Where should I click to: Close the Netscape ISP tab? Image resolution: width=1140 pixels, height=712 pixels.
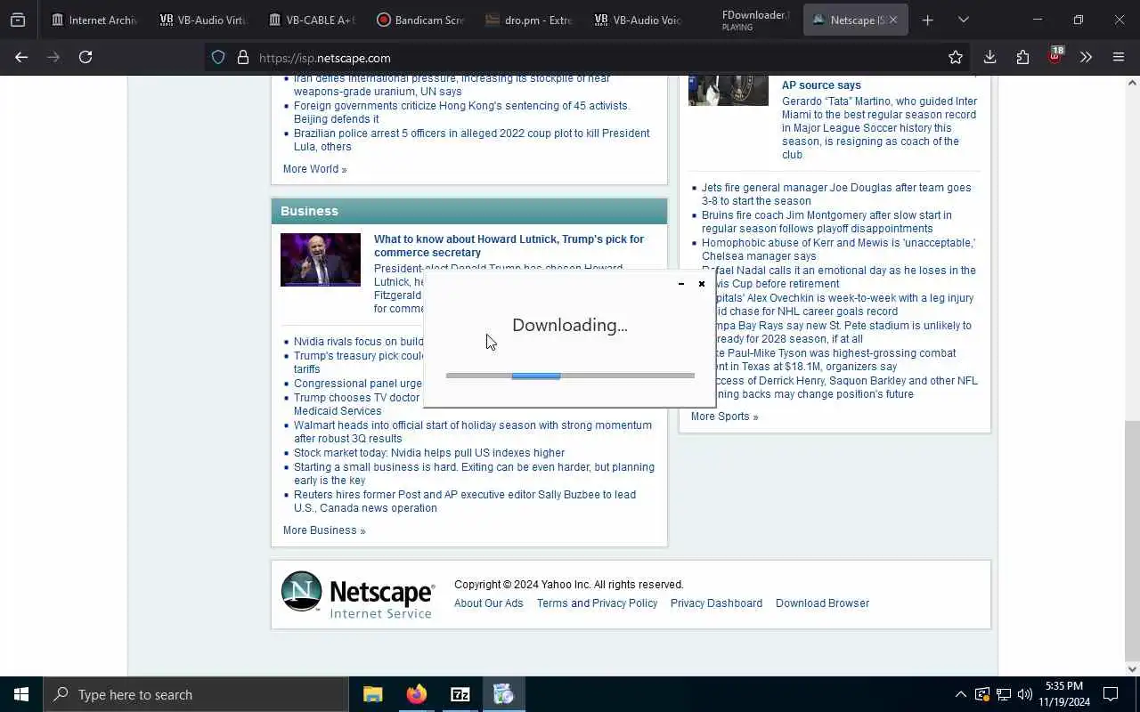[893, 20]
